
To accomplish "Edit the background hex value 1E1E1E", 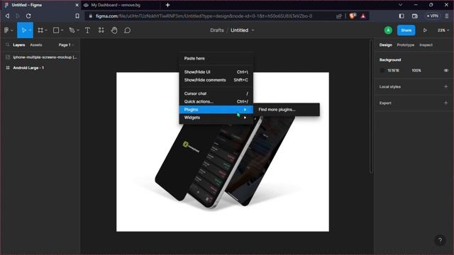I will [393, 71].
